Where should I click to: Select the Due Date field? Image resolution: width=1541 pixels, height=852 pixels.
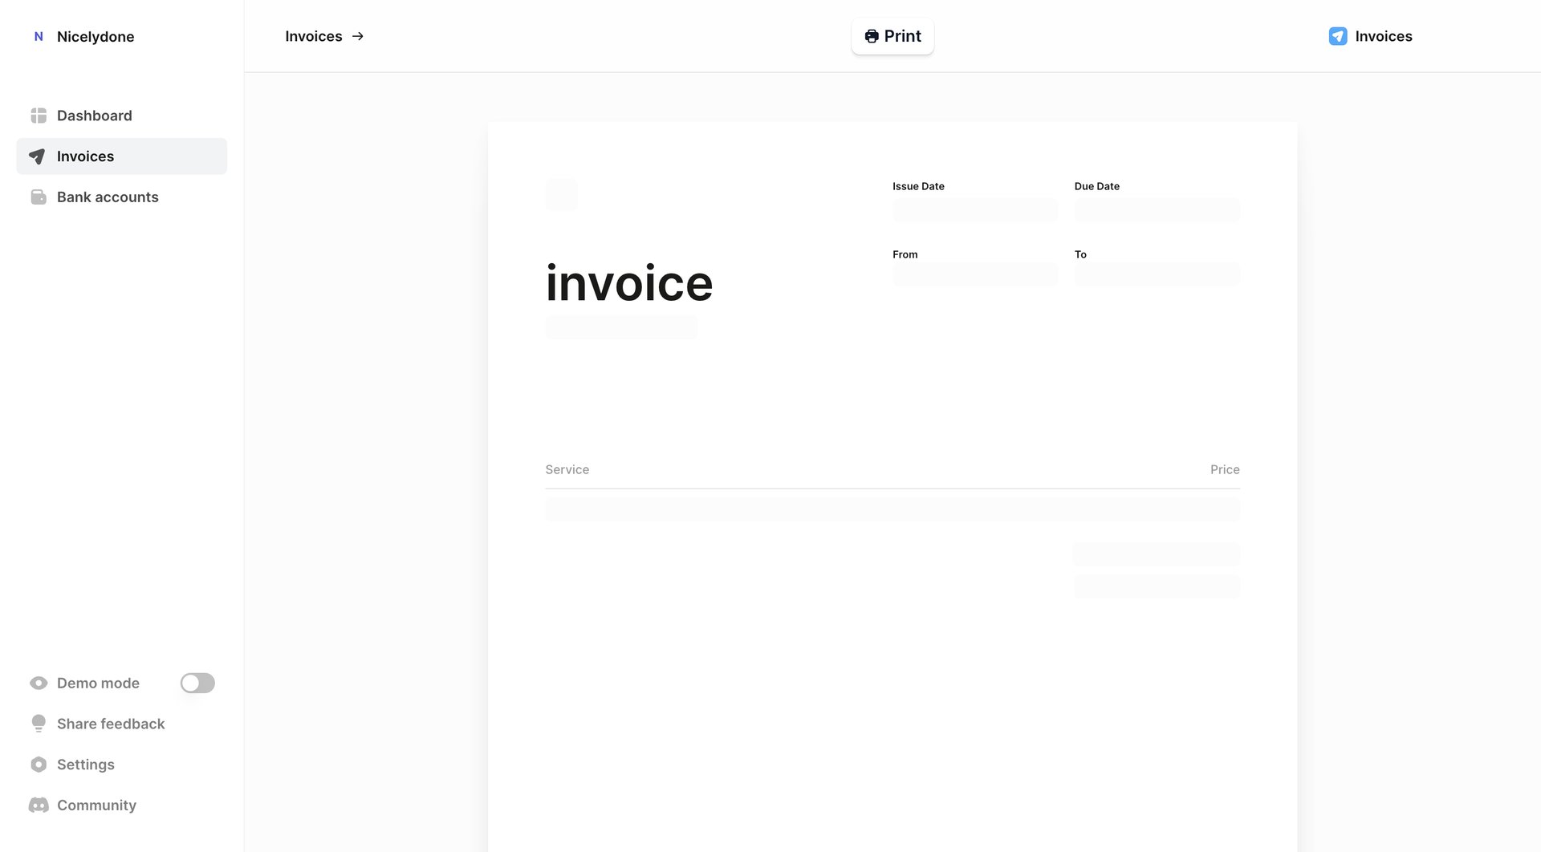(1157, 209)
